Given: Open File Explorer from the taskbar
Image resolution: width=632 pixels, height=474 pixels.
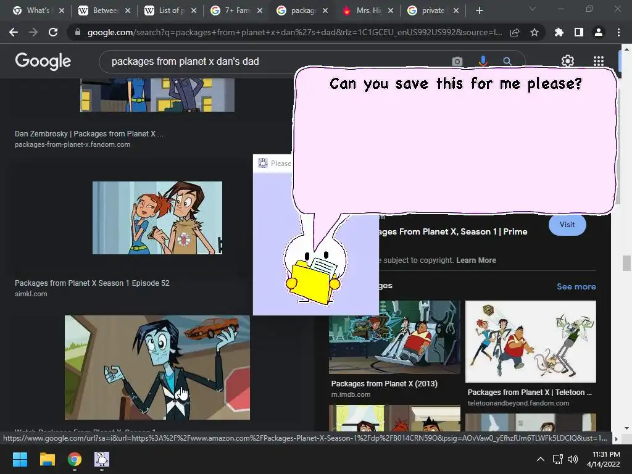Looking at the screenshot, I should [47, 459].
